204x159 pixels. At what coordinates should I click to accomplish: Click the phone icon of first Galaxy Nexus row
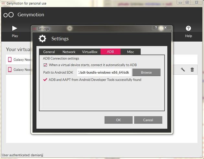[10, 59]
